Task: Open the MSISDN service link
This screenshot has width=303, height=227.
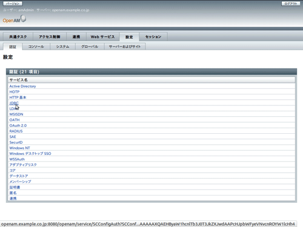Action: [16, 114]
